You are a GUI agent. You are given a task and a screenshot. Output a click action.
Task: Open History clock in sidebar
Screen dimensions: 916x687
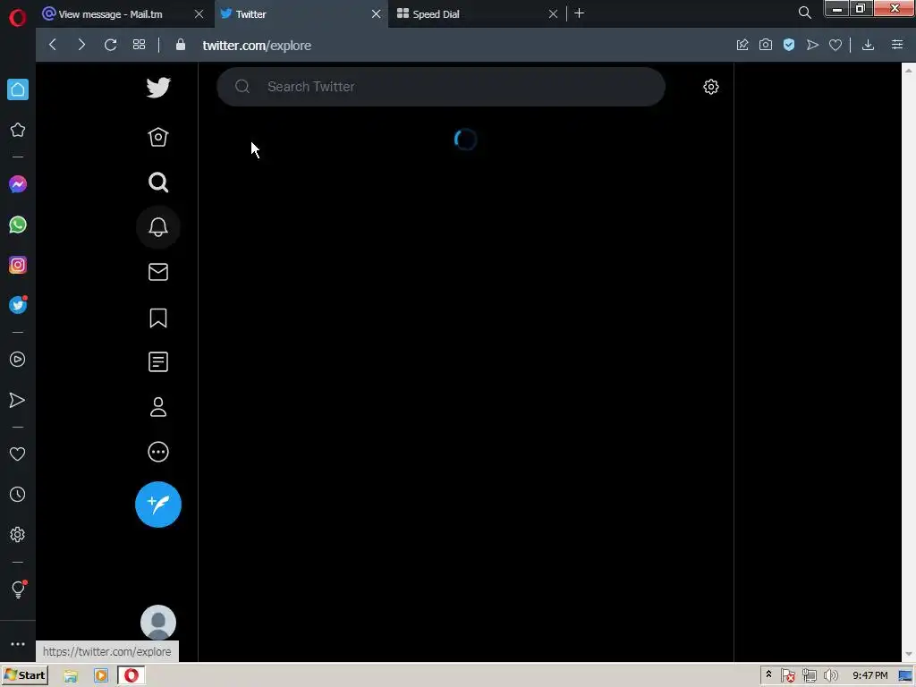18,495
